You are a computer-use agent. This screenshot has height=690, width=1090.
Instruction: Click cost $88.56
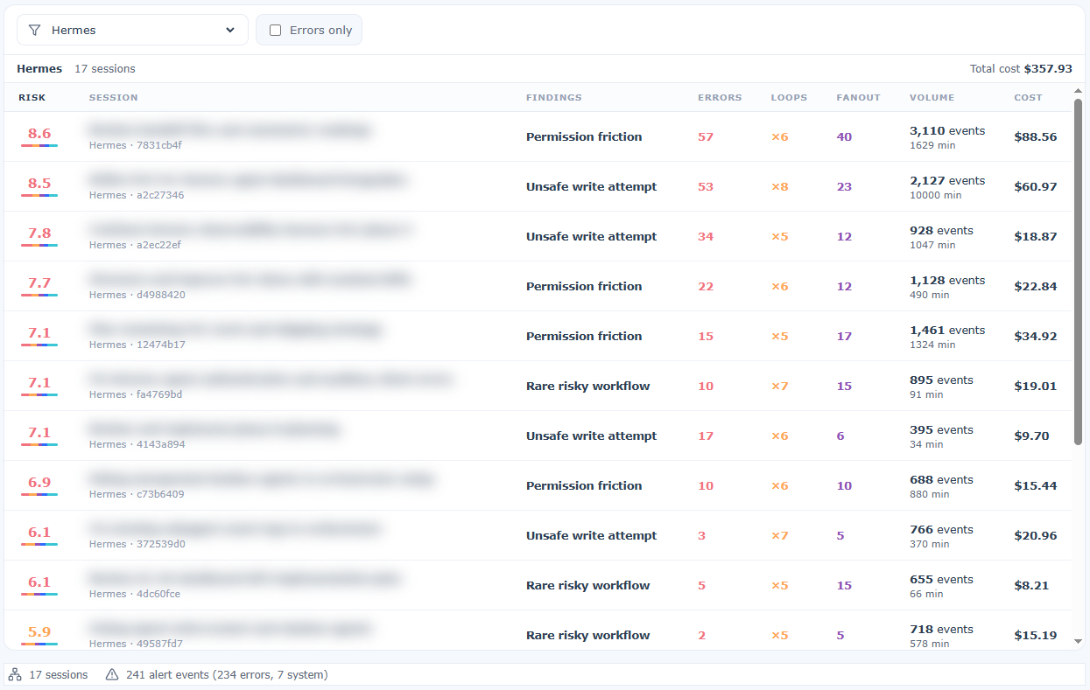(1036, 136)
